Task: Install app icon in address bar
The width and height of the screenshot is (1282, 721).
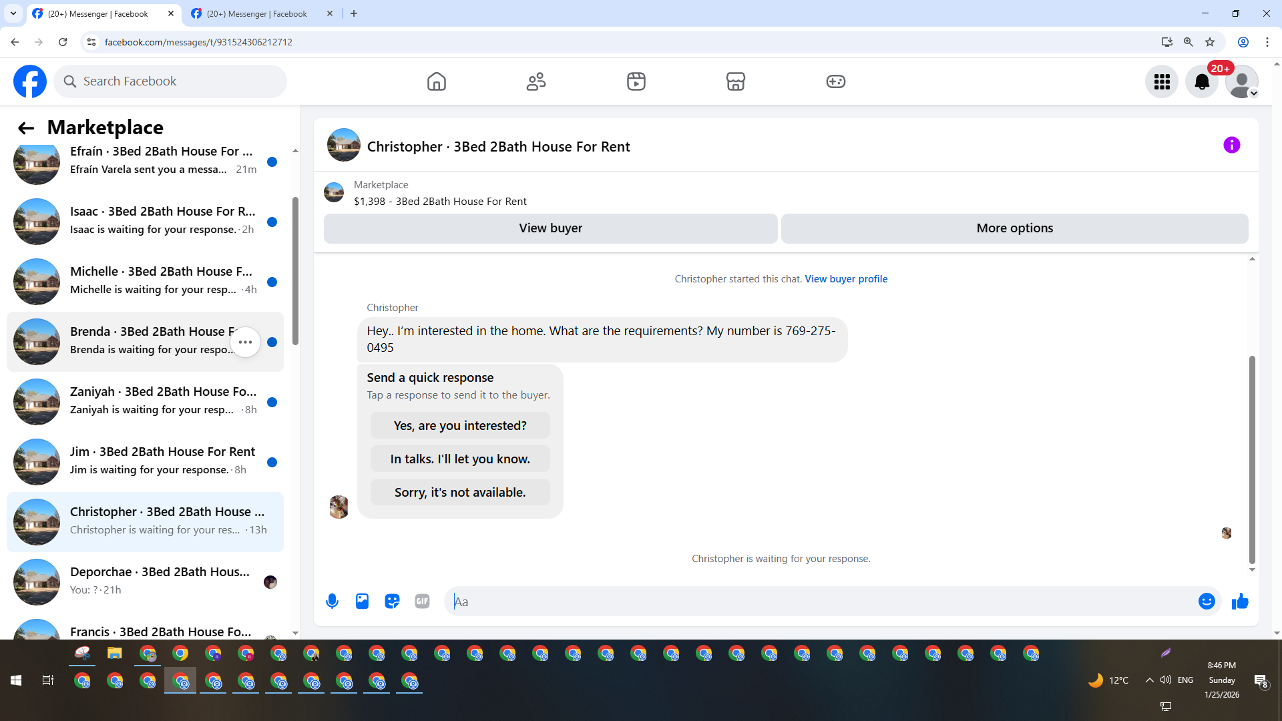Action: [1167, 42]
